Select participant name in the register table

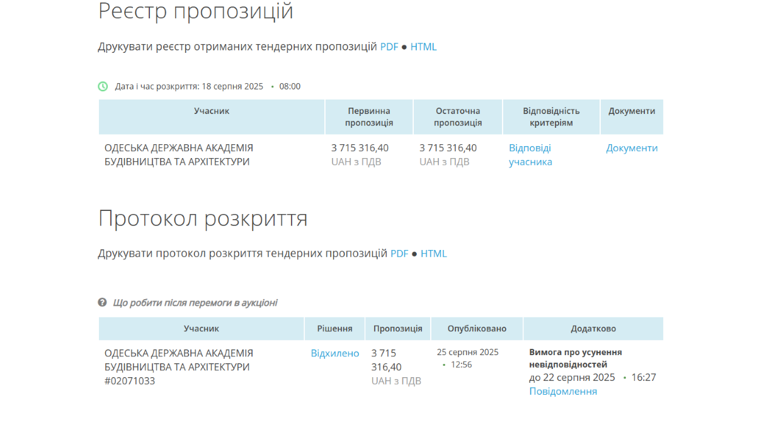click(179, 155)
